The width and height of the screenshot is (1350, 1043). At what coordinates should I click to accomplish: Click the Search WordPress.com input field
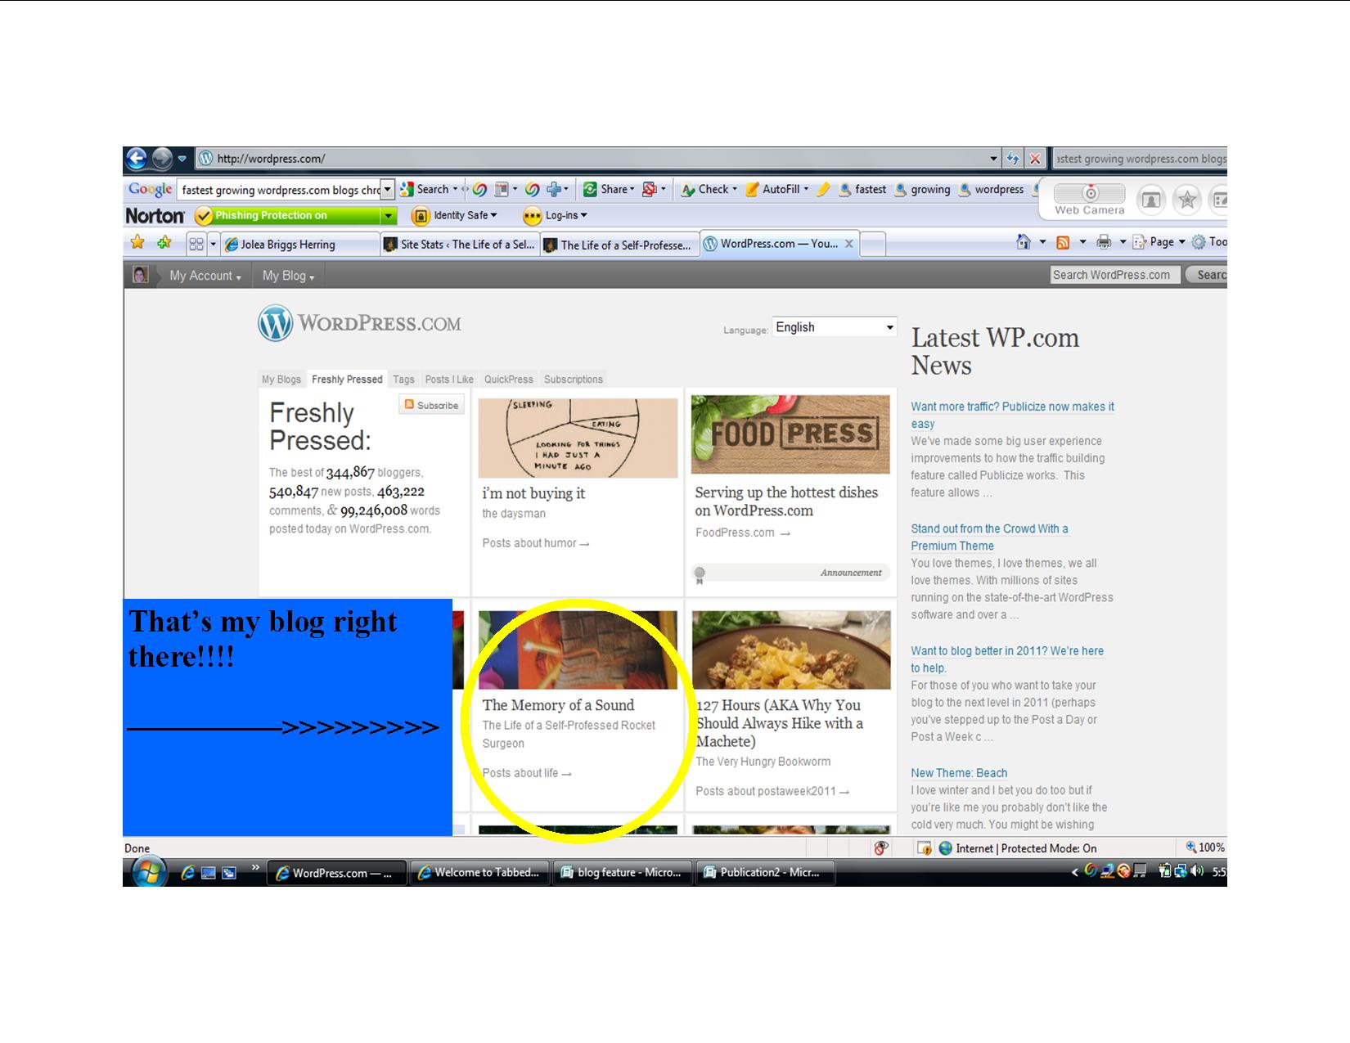pyautogui.click(x=1114, y=276)
